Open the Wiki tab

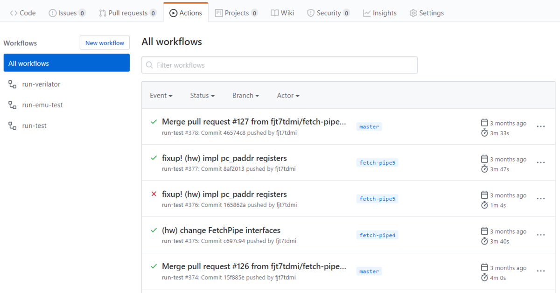click(282, 13)
